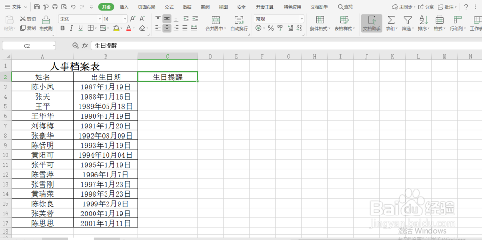Select cell containing 陈小凤
482x240 pixels.
(x=42, y=87)
